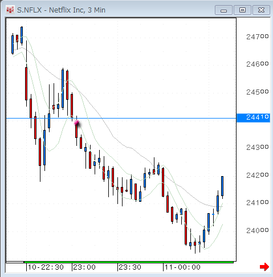Click the 11-00:00 time axis label
The image size is (273, 277).
pyautogui.click(x=182, y=267)
